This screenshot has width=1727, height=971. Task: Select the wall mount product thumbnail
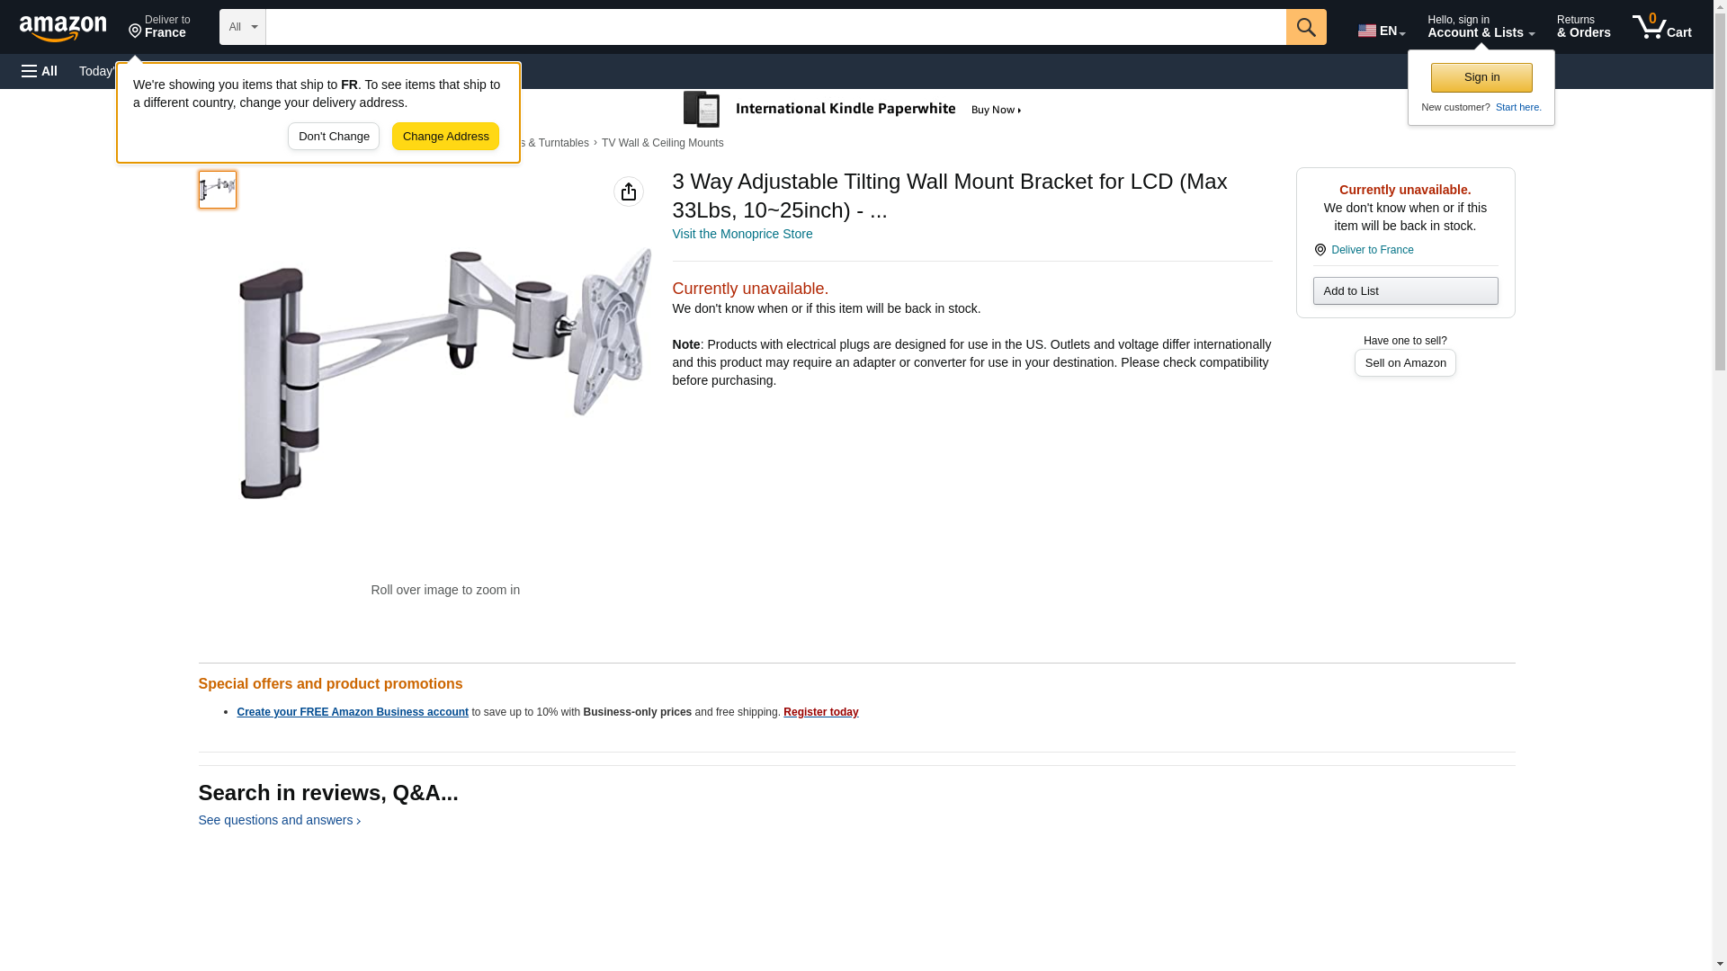(218, 190)
